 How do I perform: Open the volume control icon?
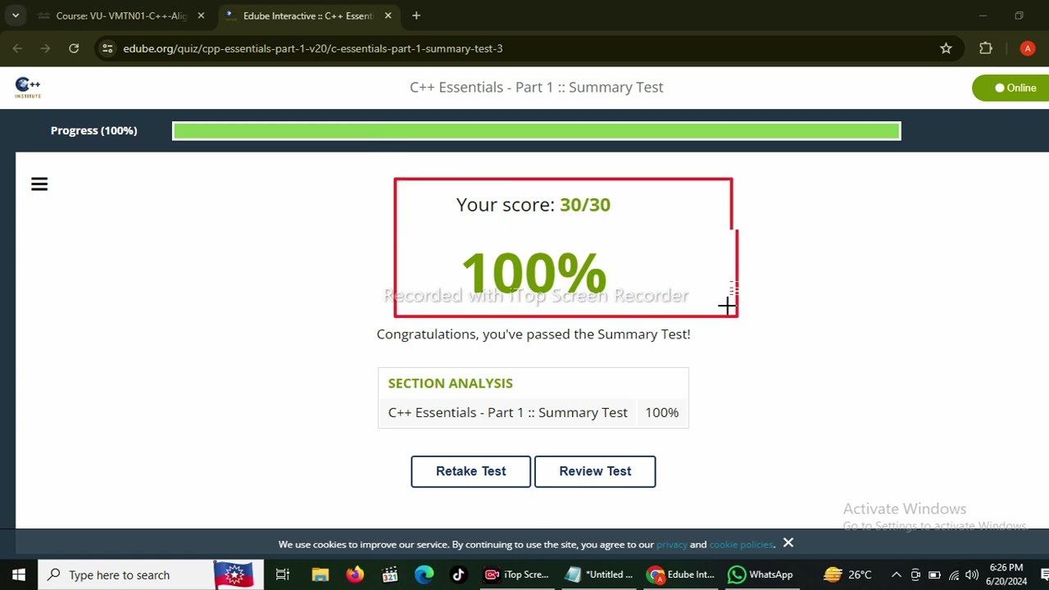[x=972, y=574]
